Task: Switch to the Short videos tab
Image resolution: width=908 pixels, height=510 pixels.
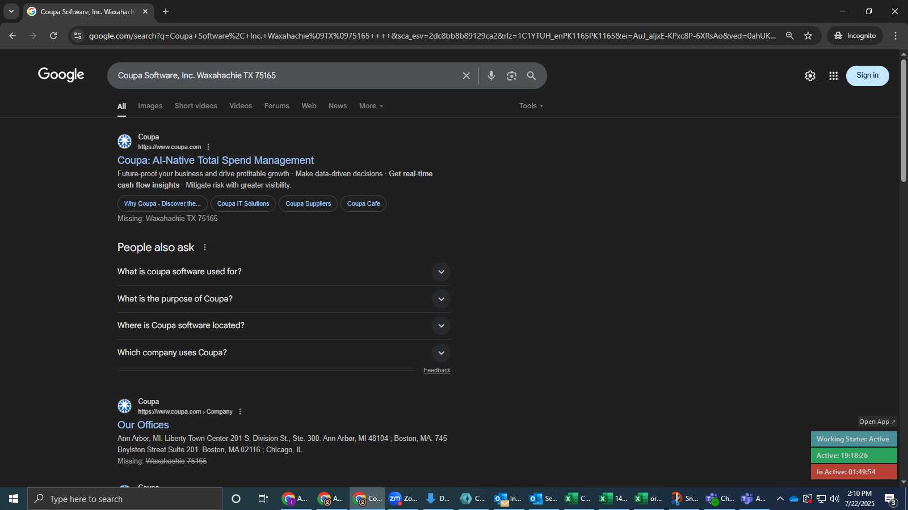Action: (196, 106)
